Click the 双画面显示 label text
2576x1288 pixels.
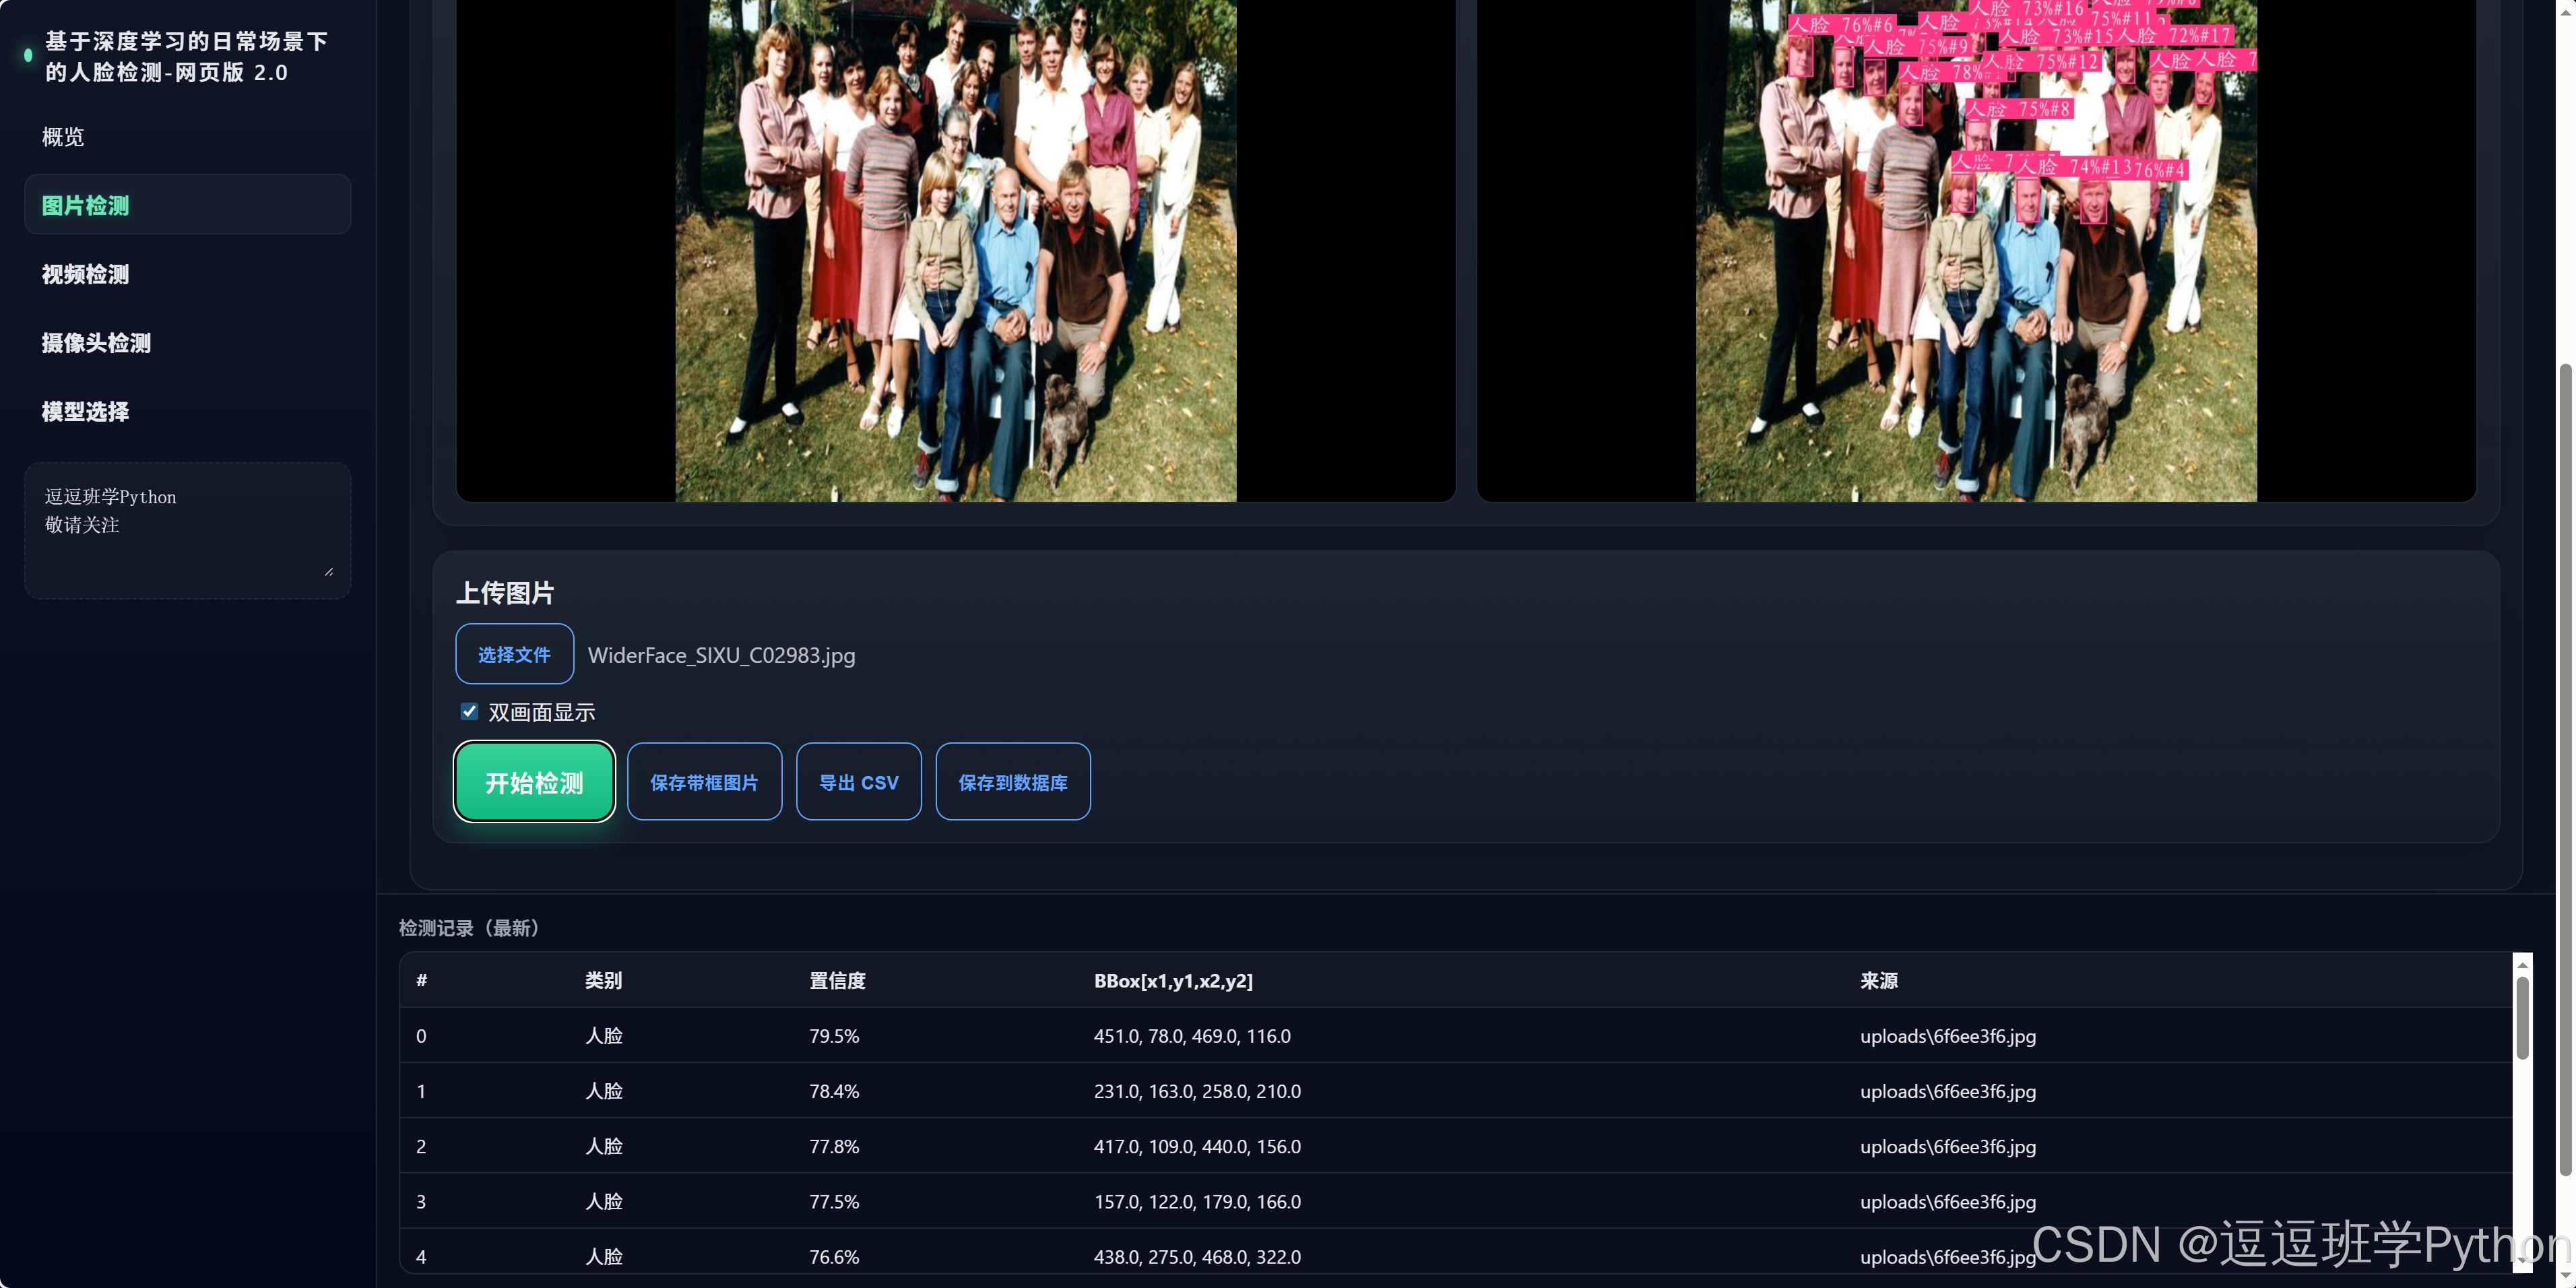point(542,712)
